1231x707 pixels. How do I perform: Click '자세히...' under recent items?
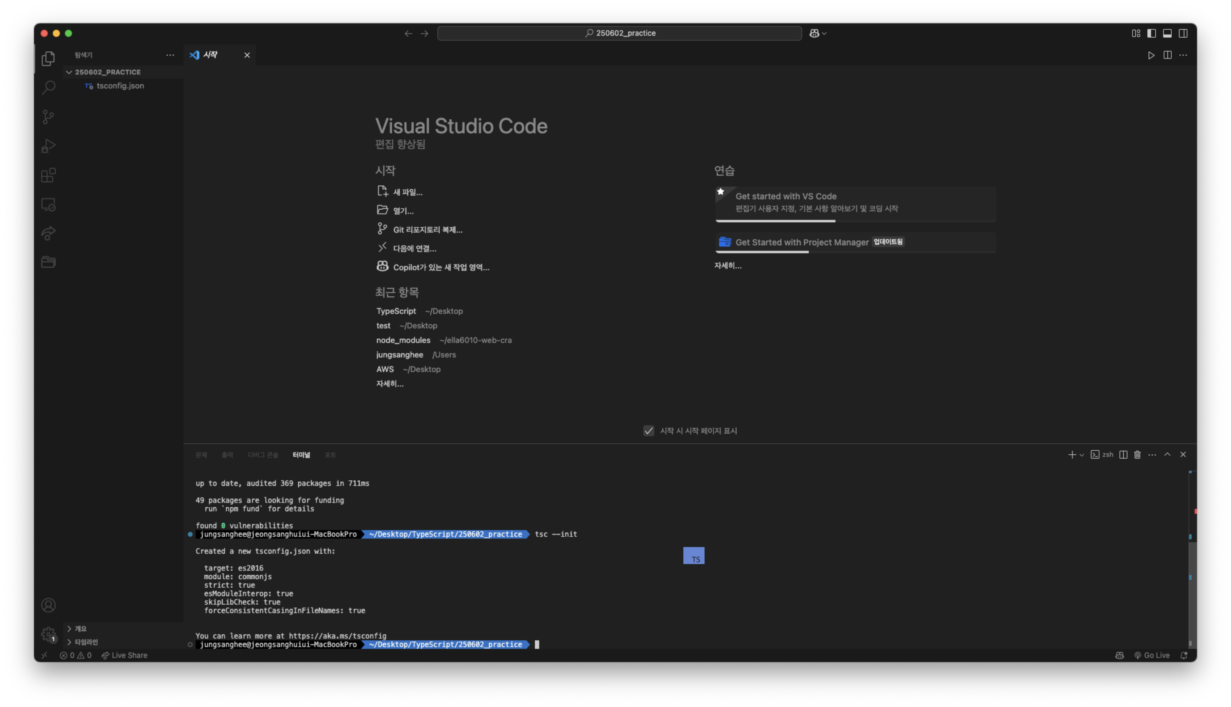coord(389,384)
